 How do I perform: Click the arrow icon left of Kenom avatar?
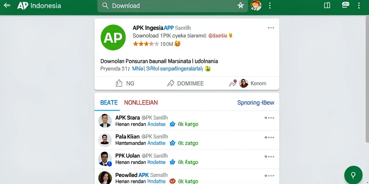click(233, 83)
